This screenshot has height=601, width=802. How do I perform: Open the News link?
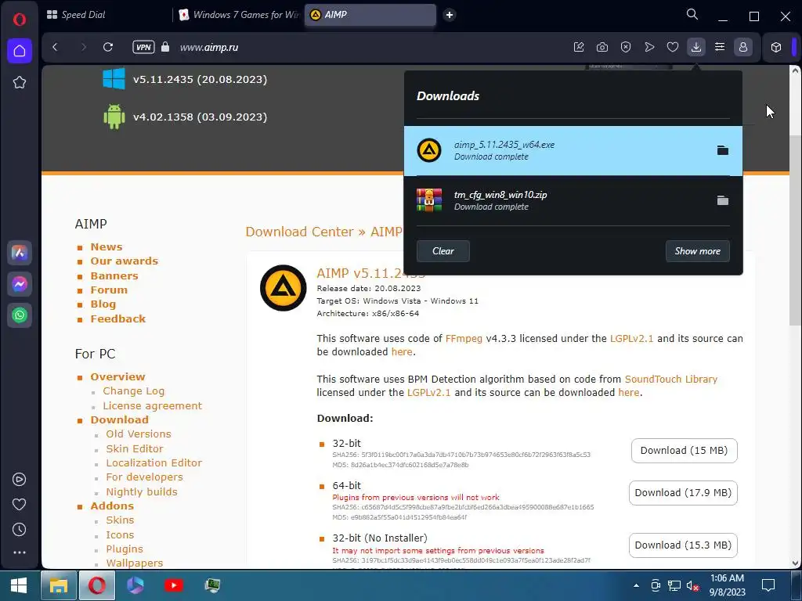point(107,247)
